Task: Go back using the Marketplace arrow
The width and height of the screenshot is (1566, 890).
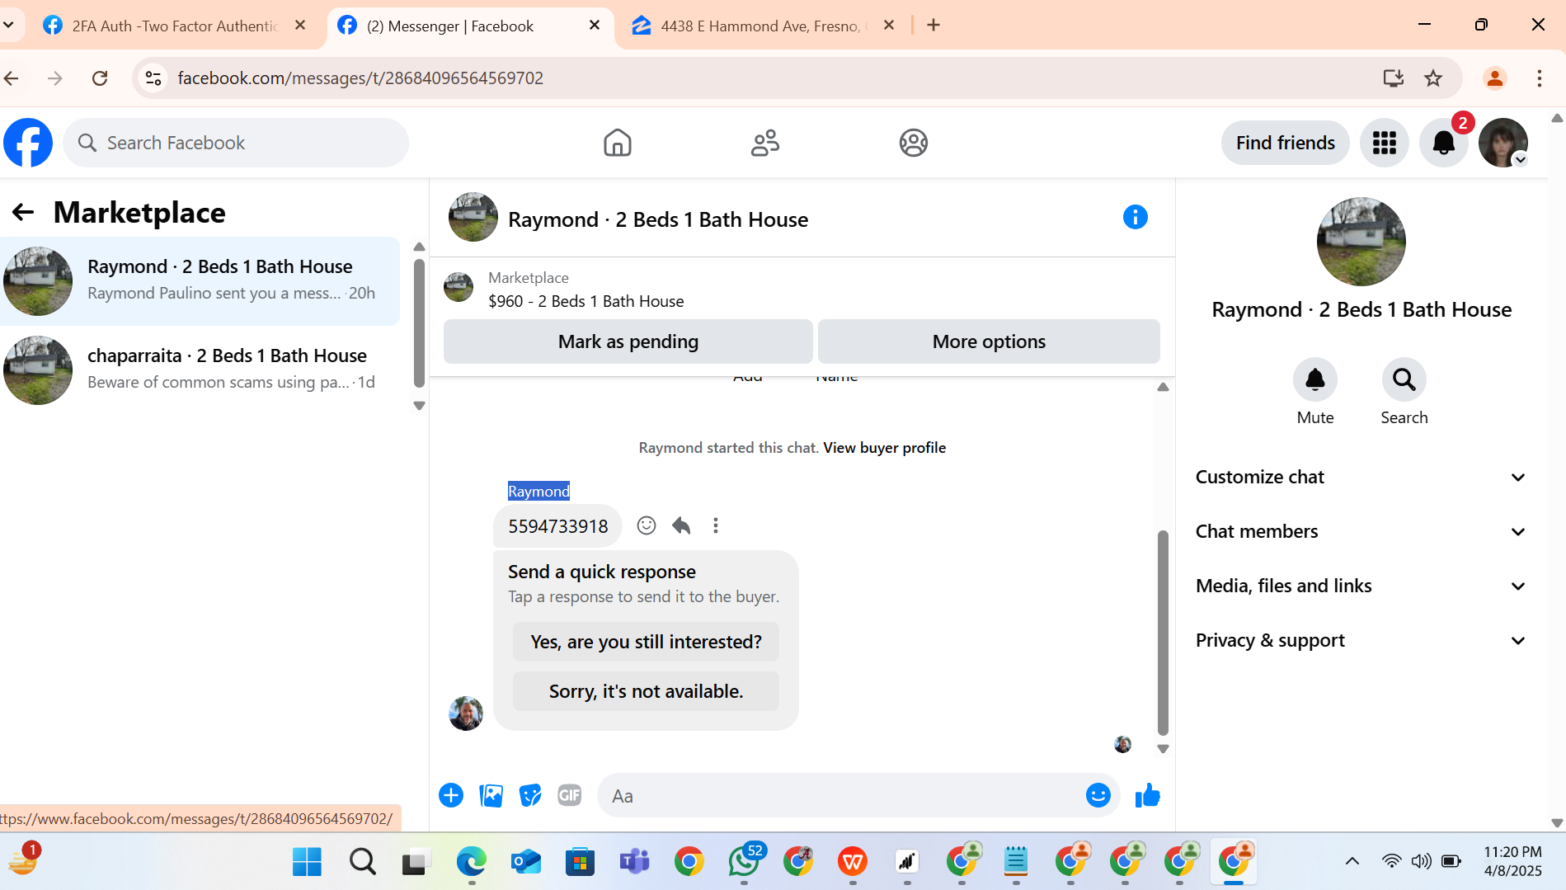Action: tap(23, 213)
